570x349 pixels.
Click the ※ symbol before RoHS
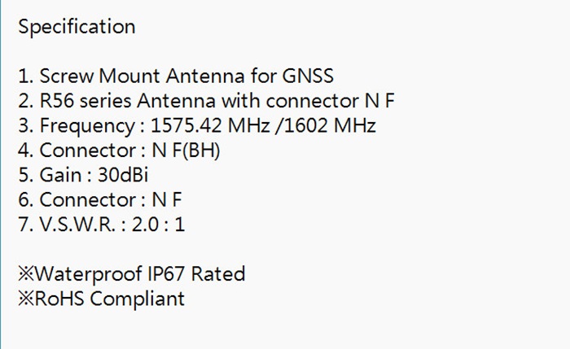[25, 299]
